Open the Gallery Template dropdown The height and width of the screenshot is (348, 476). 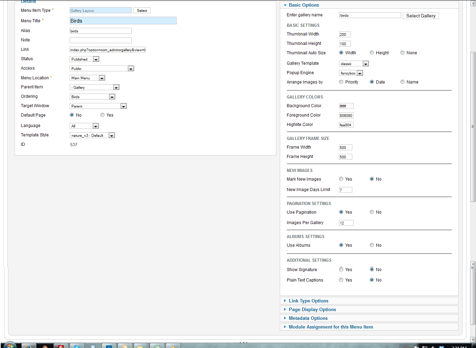click(354, 64)
